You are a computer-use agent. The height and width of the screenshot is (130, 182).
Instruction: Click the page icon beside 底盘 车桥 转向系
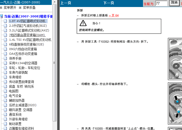(5, 86)
